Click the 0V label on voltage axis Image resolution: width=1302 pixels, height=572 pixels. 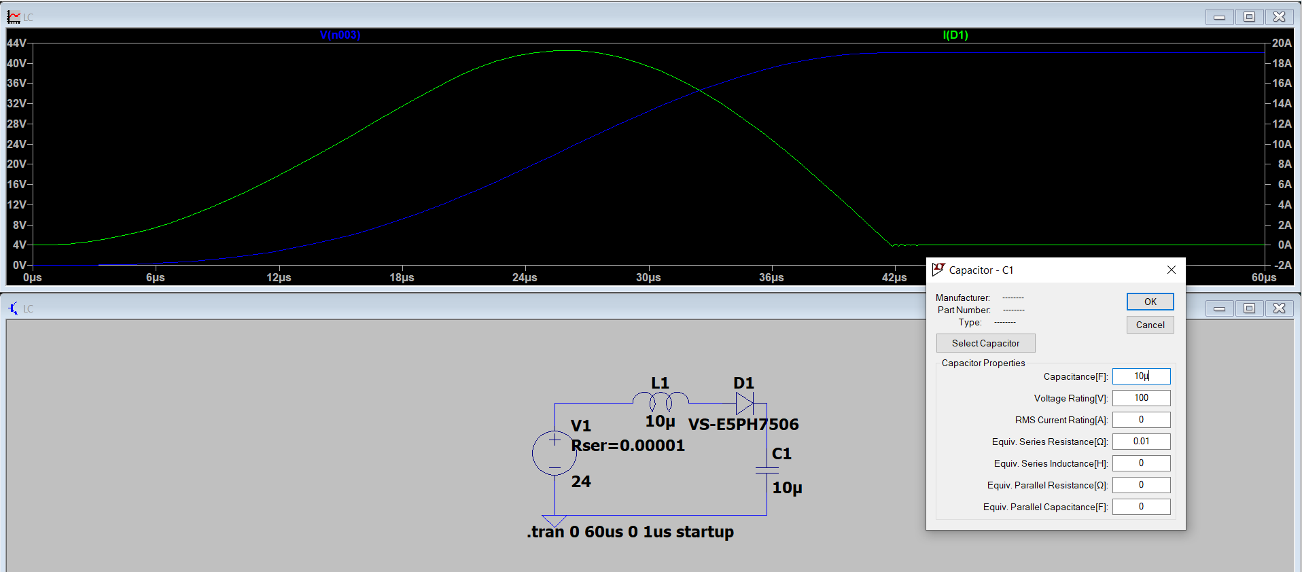20,265
